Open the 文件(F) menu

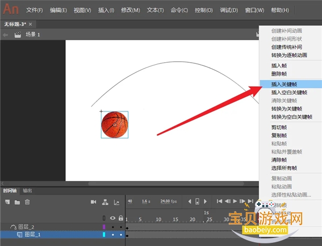coord(34,10)
